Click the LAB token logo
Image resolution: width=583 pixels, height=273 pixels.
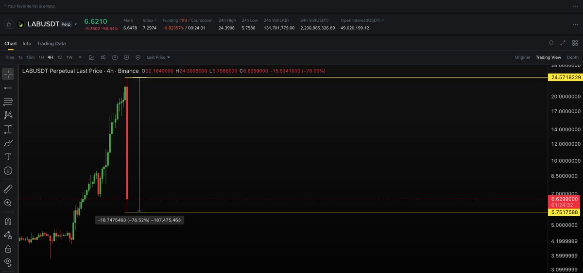pyautogui.click(x=20, y=24)
